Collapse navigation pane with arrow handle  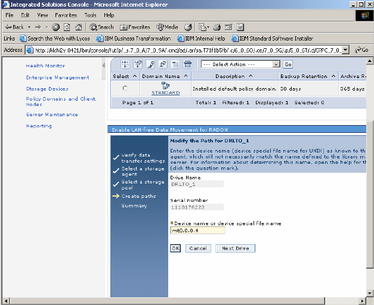pyautogui.click(x=104, y=65)
